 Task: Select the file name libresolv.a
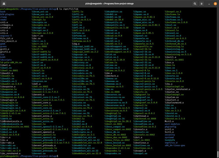(x=141, y=129)
